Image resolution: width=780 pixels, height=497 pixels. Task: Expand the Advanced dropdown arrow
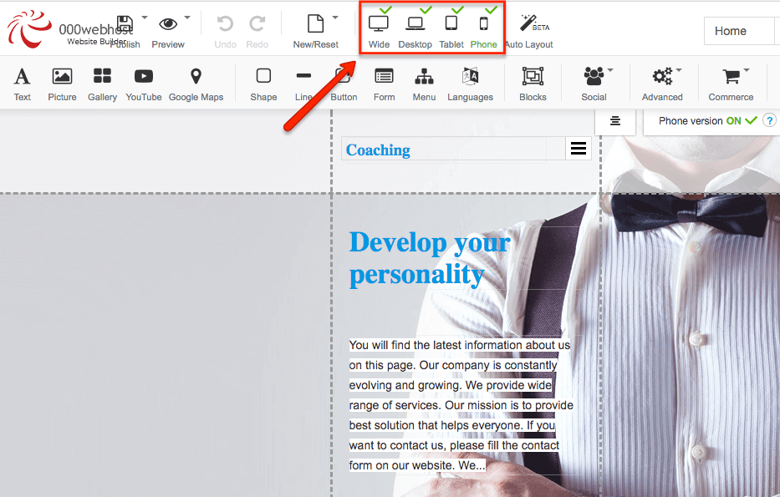679,70
